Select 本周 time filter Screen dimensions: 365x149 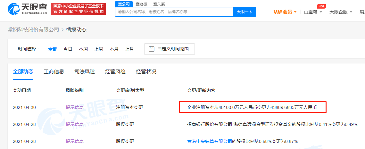[83, 49]
